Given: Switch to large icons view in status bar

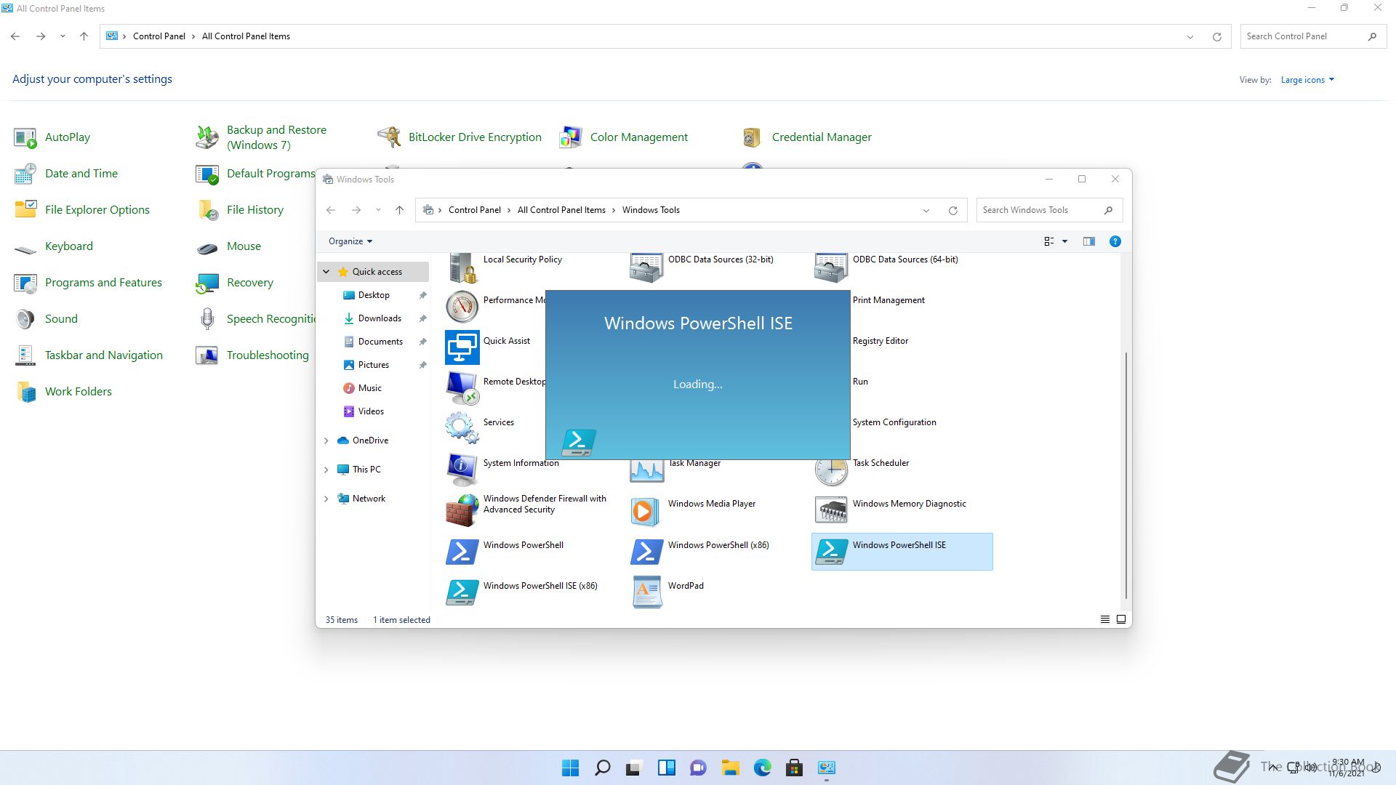Looking at the screenshot, I should [1121, 619].
